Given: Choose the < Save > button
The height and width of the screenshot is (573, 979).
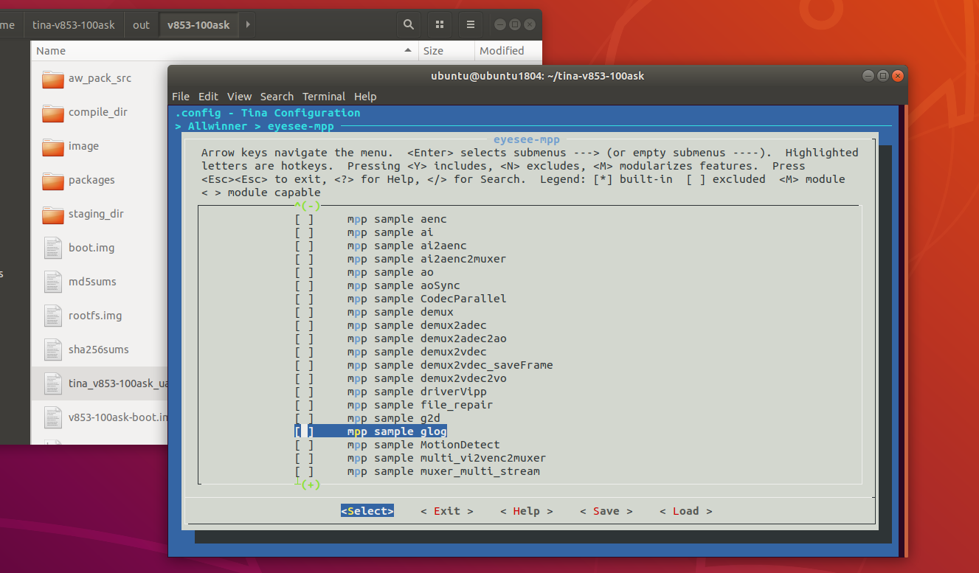Looking at the screenshot, I should click(606, 511).
